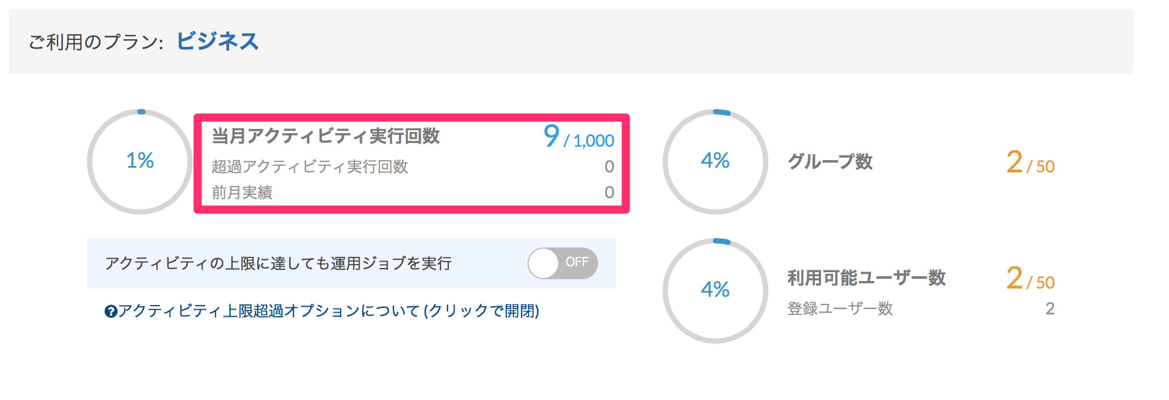Click the OFF text on the switch
Screen dimensions: 1169x400
pos(577,262)
